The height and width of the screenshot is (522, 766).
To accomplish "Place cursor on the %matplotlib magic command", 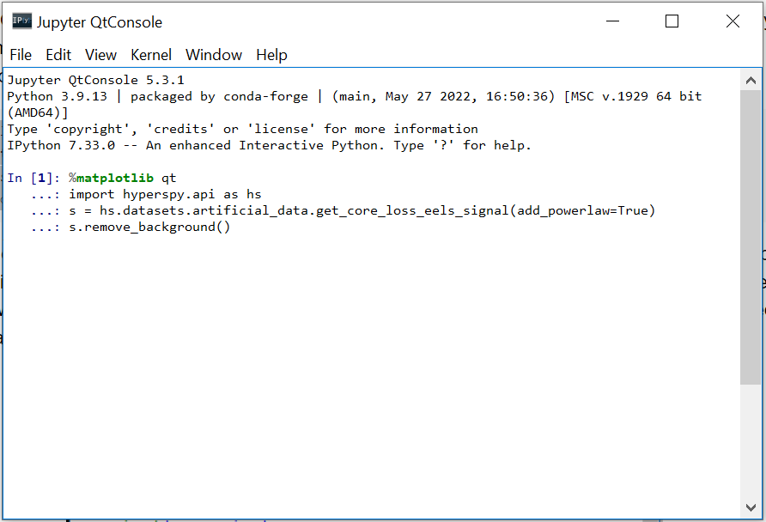I will tap(112, 178).
